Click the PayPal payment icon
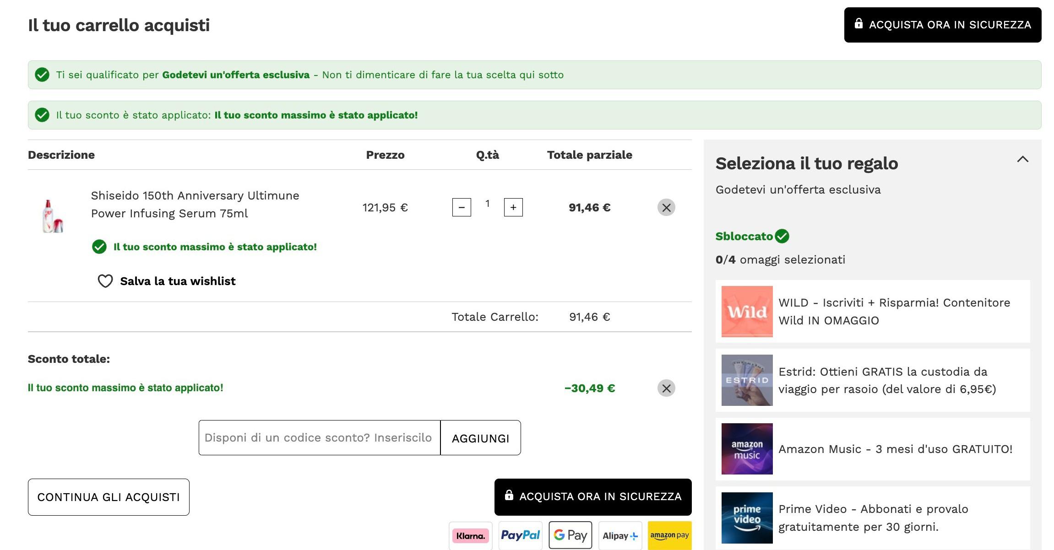Image resolution: width=1054 pixels, height=550 pixels. tap(521, 535)
